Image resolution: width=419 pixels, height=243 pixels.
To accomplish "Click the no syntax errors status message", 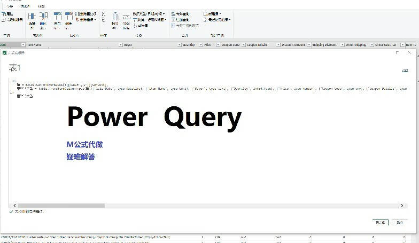I will coord(29,211).
